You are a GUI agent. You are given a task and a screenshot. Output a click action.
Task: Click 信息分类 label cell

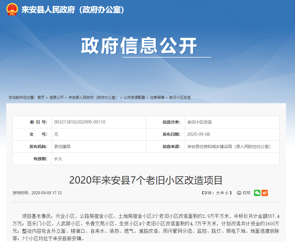(x=165, y=122)
